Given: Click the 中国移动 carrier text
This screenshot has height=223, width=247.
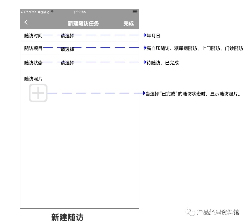Looking at the screenshot, I should pos(43,12).
